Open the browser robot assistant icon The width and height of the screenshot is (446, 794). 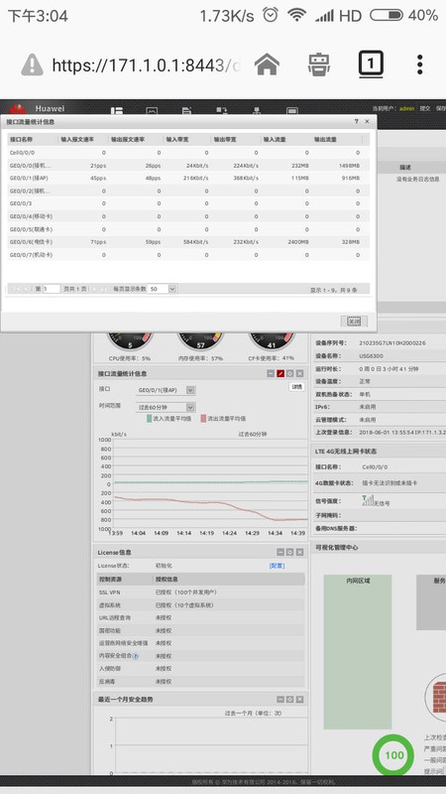pos(319,65)
